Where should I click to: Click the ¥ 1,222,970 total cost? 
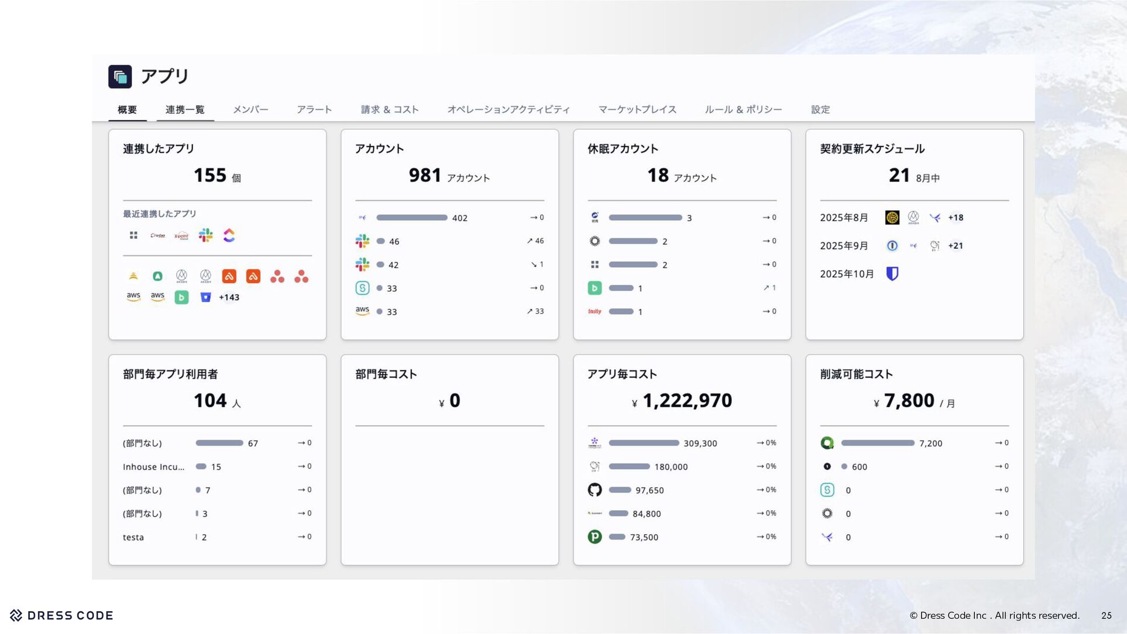[681, 401]
